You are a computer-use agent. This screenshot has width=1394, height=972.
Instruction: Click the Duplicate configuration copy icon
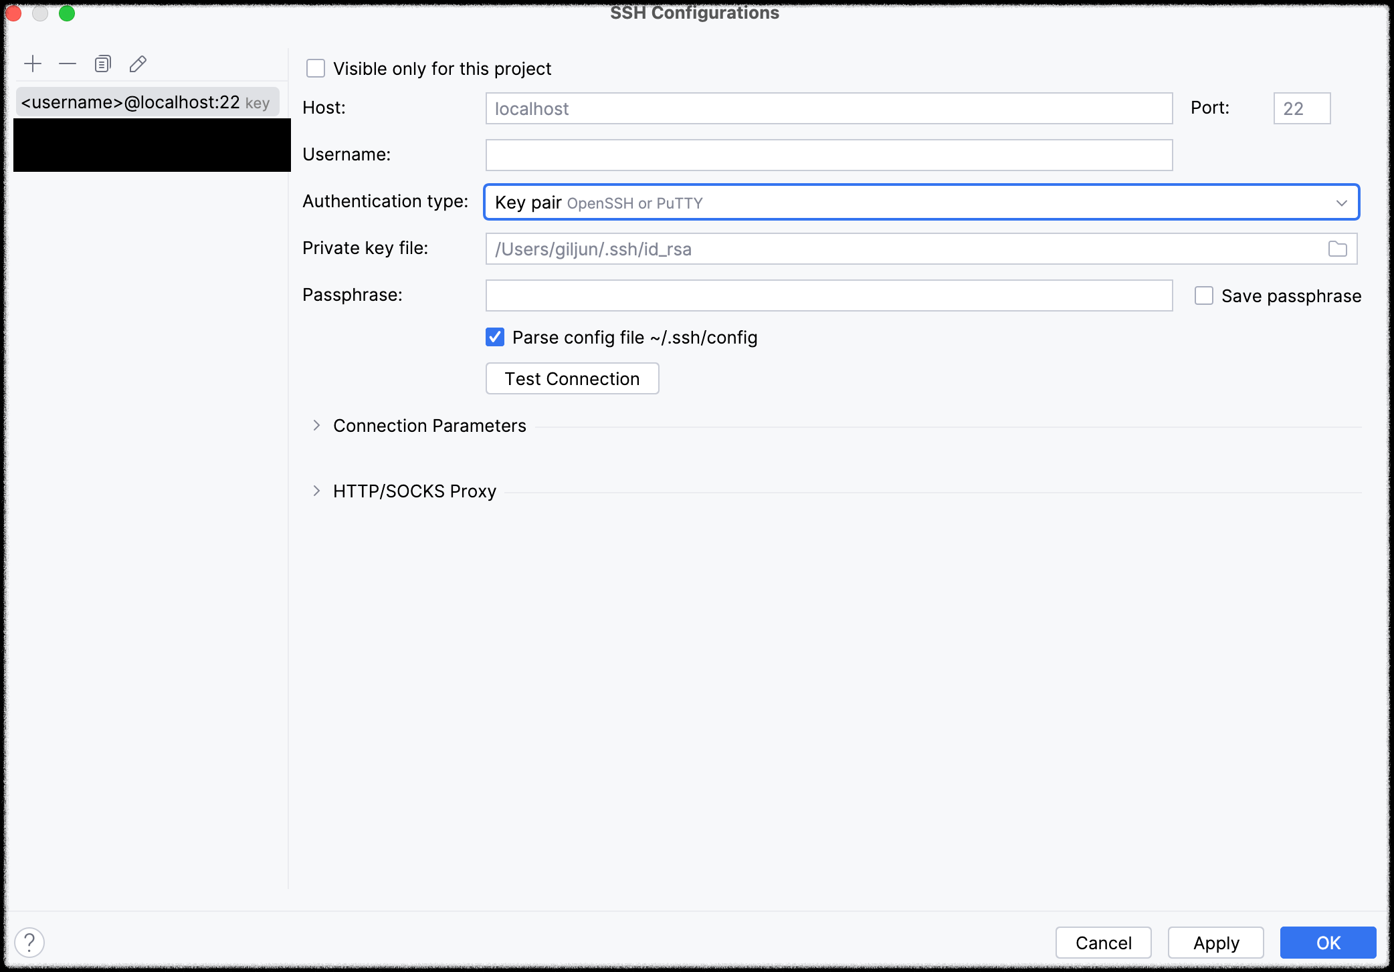coord(102,64)
